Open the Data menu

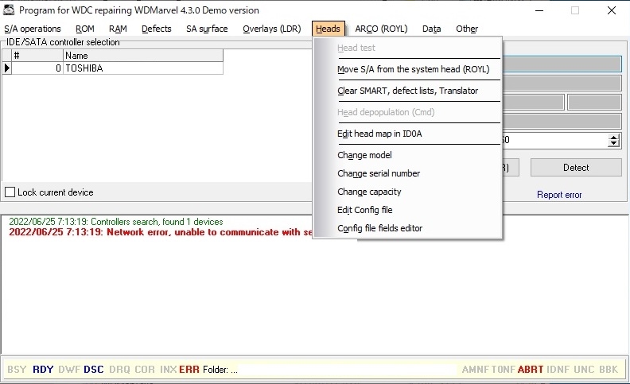point(431,29)
